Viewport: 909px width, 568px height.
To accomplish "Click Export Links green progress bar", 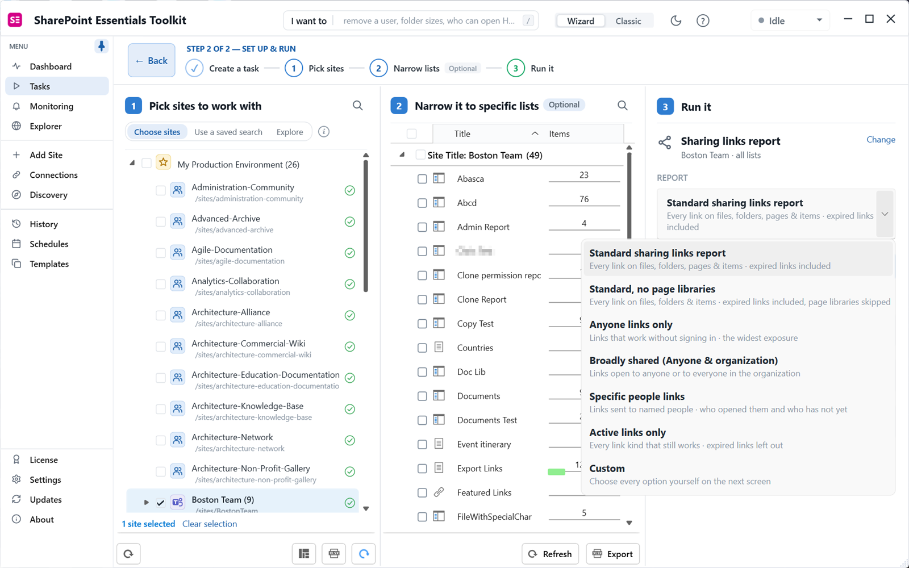I will click(556, 472).
